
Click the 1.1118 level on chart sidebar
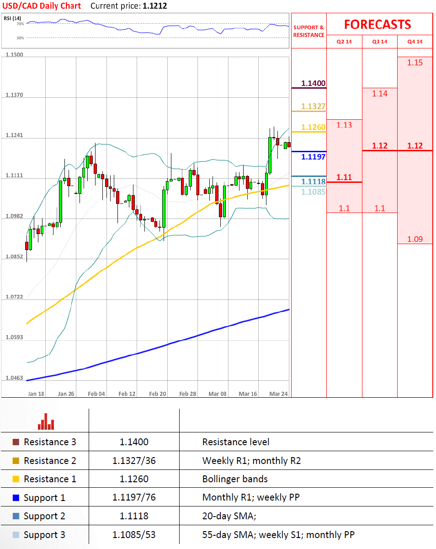[313, 182]
